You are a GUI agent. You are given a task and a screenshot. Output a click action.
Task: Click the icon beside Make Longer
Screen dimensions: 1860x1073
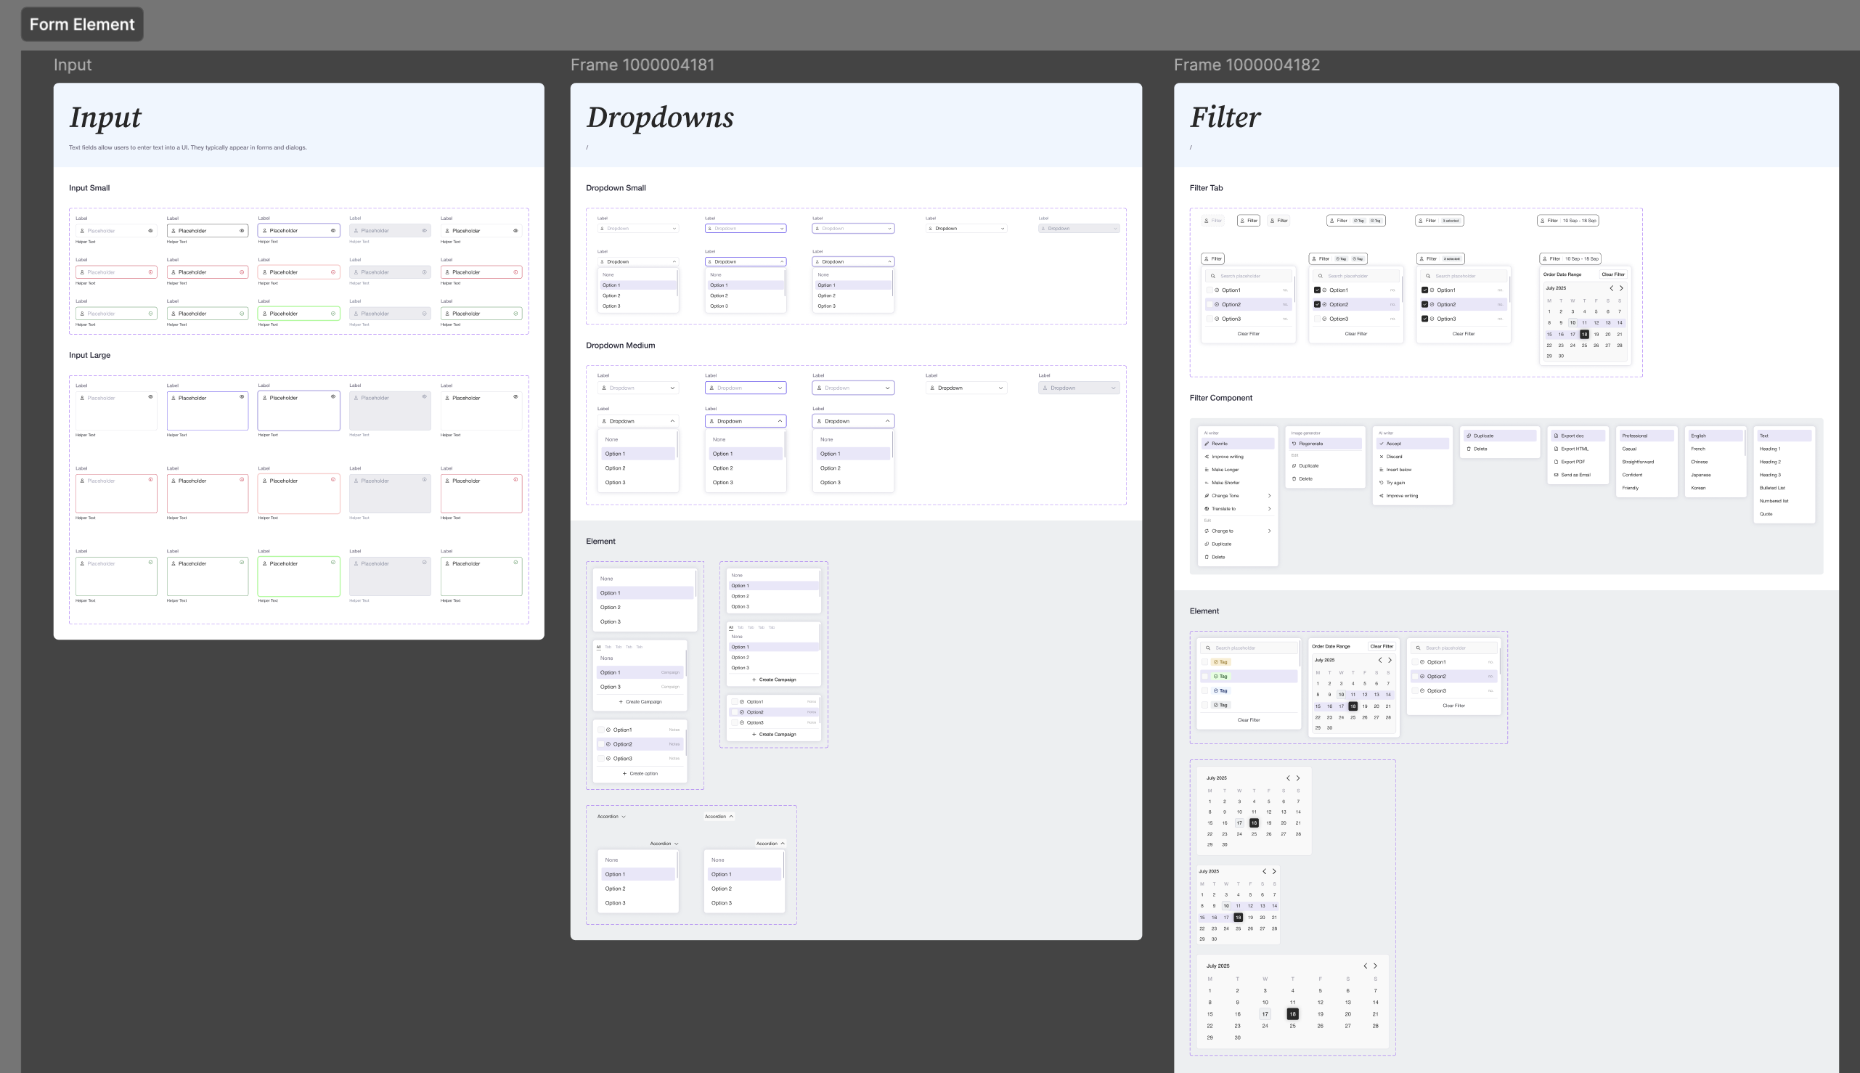pos(1207,470)
